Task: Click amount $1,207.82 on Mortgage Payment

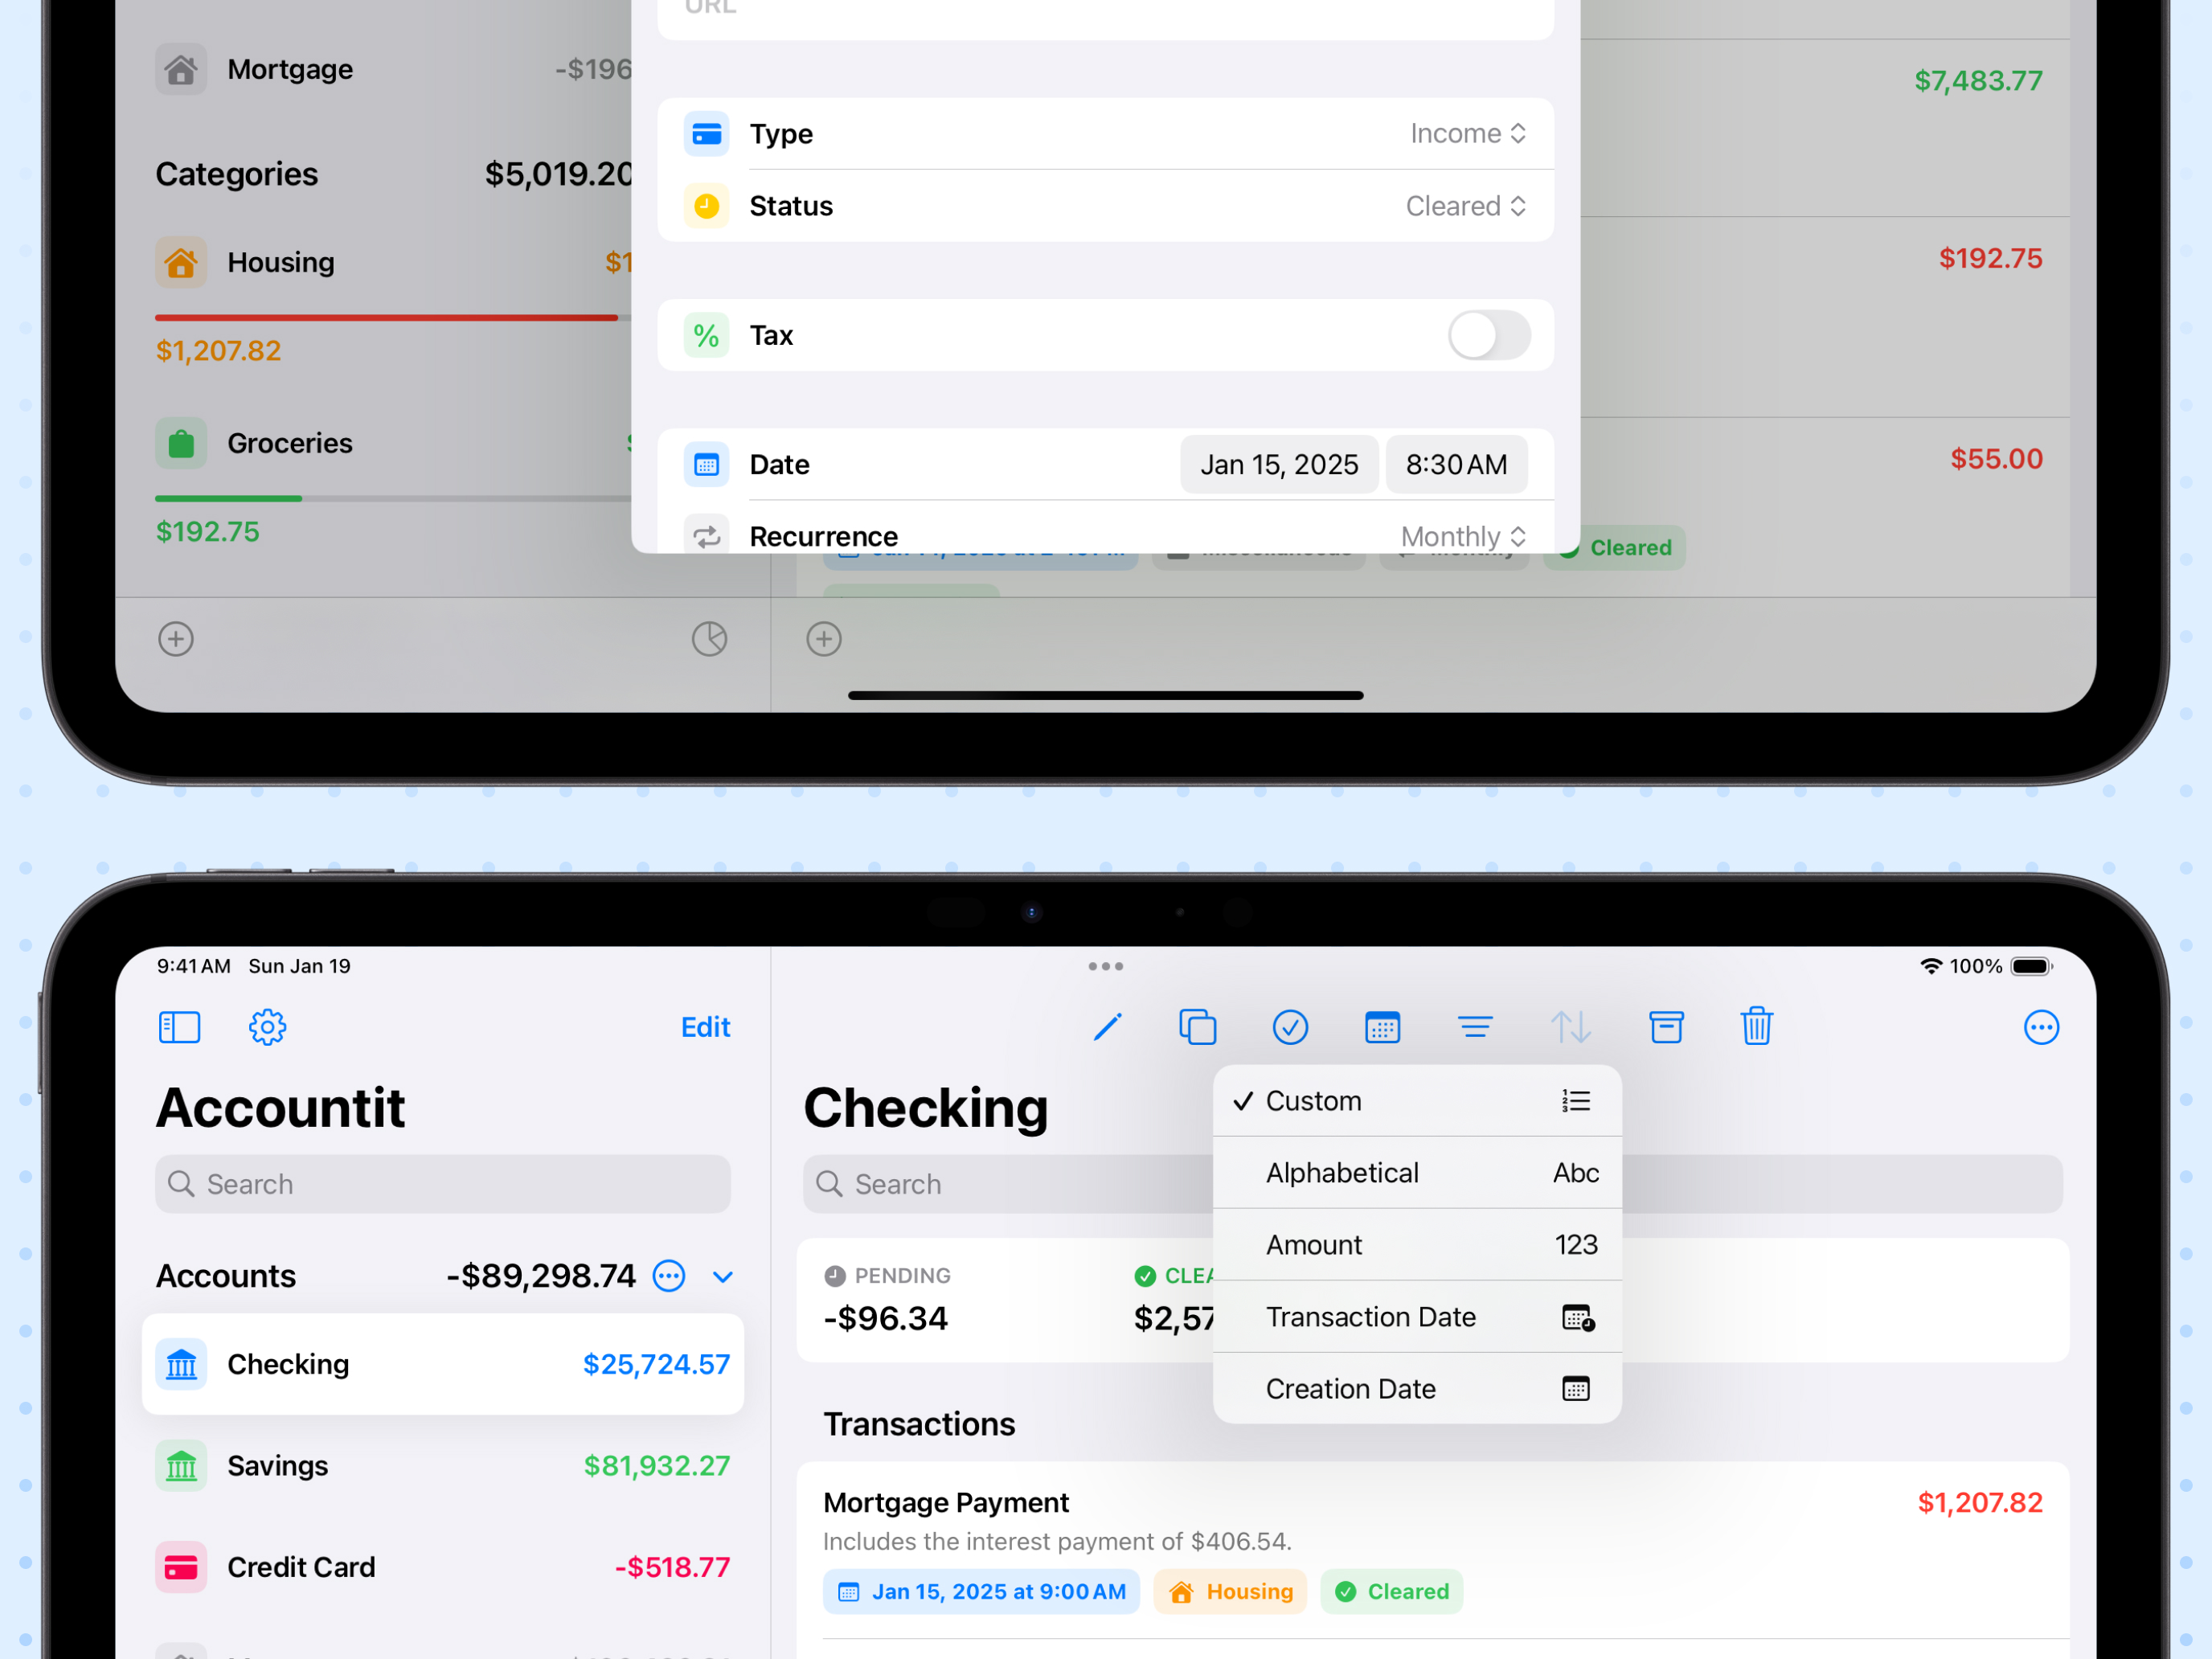Action: (1979, 1502)
